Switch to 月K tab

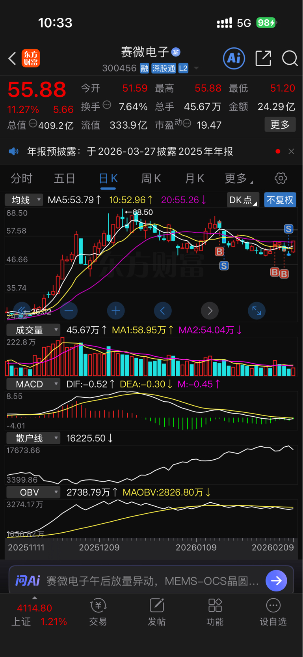tap(195, 179)
